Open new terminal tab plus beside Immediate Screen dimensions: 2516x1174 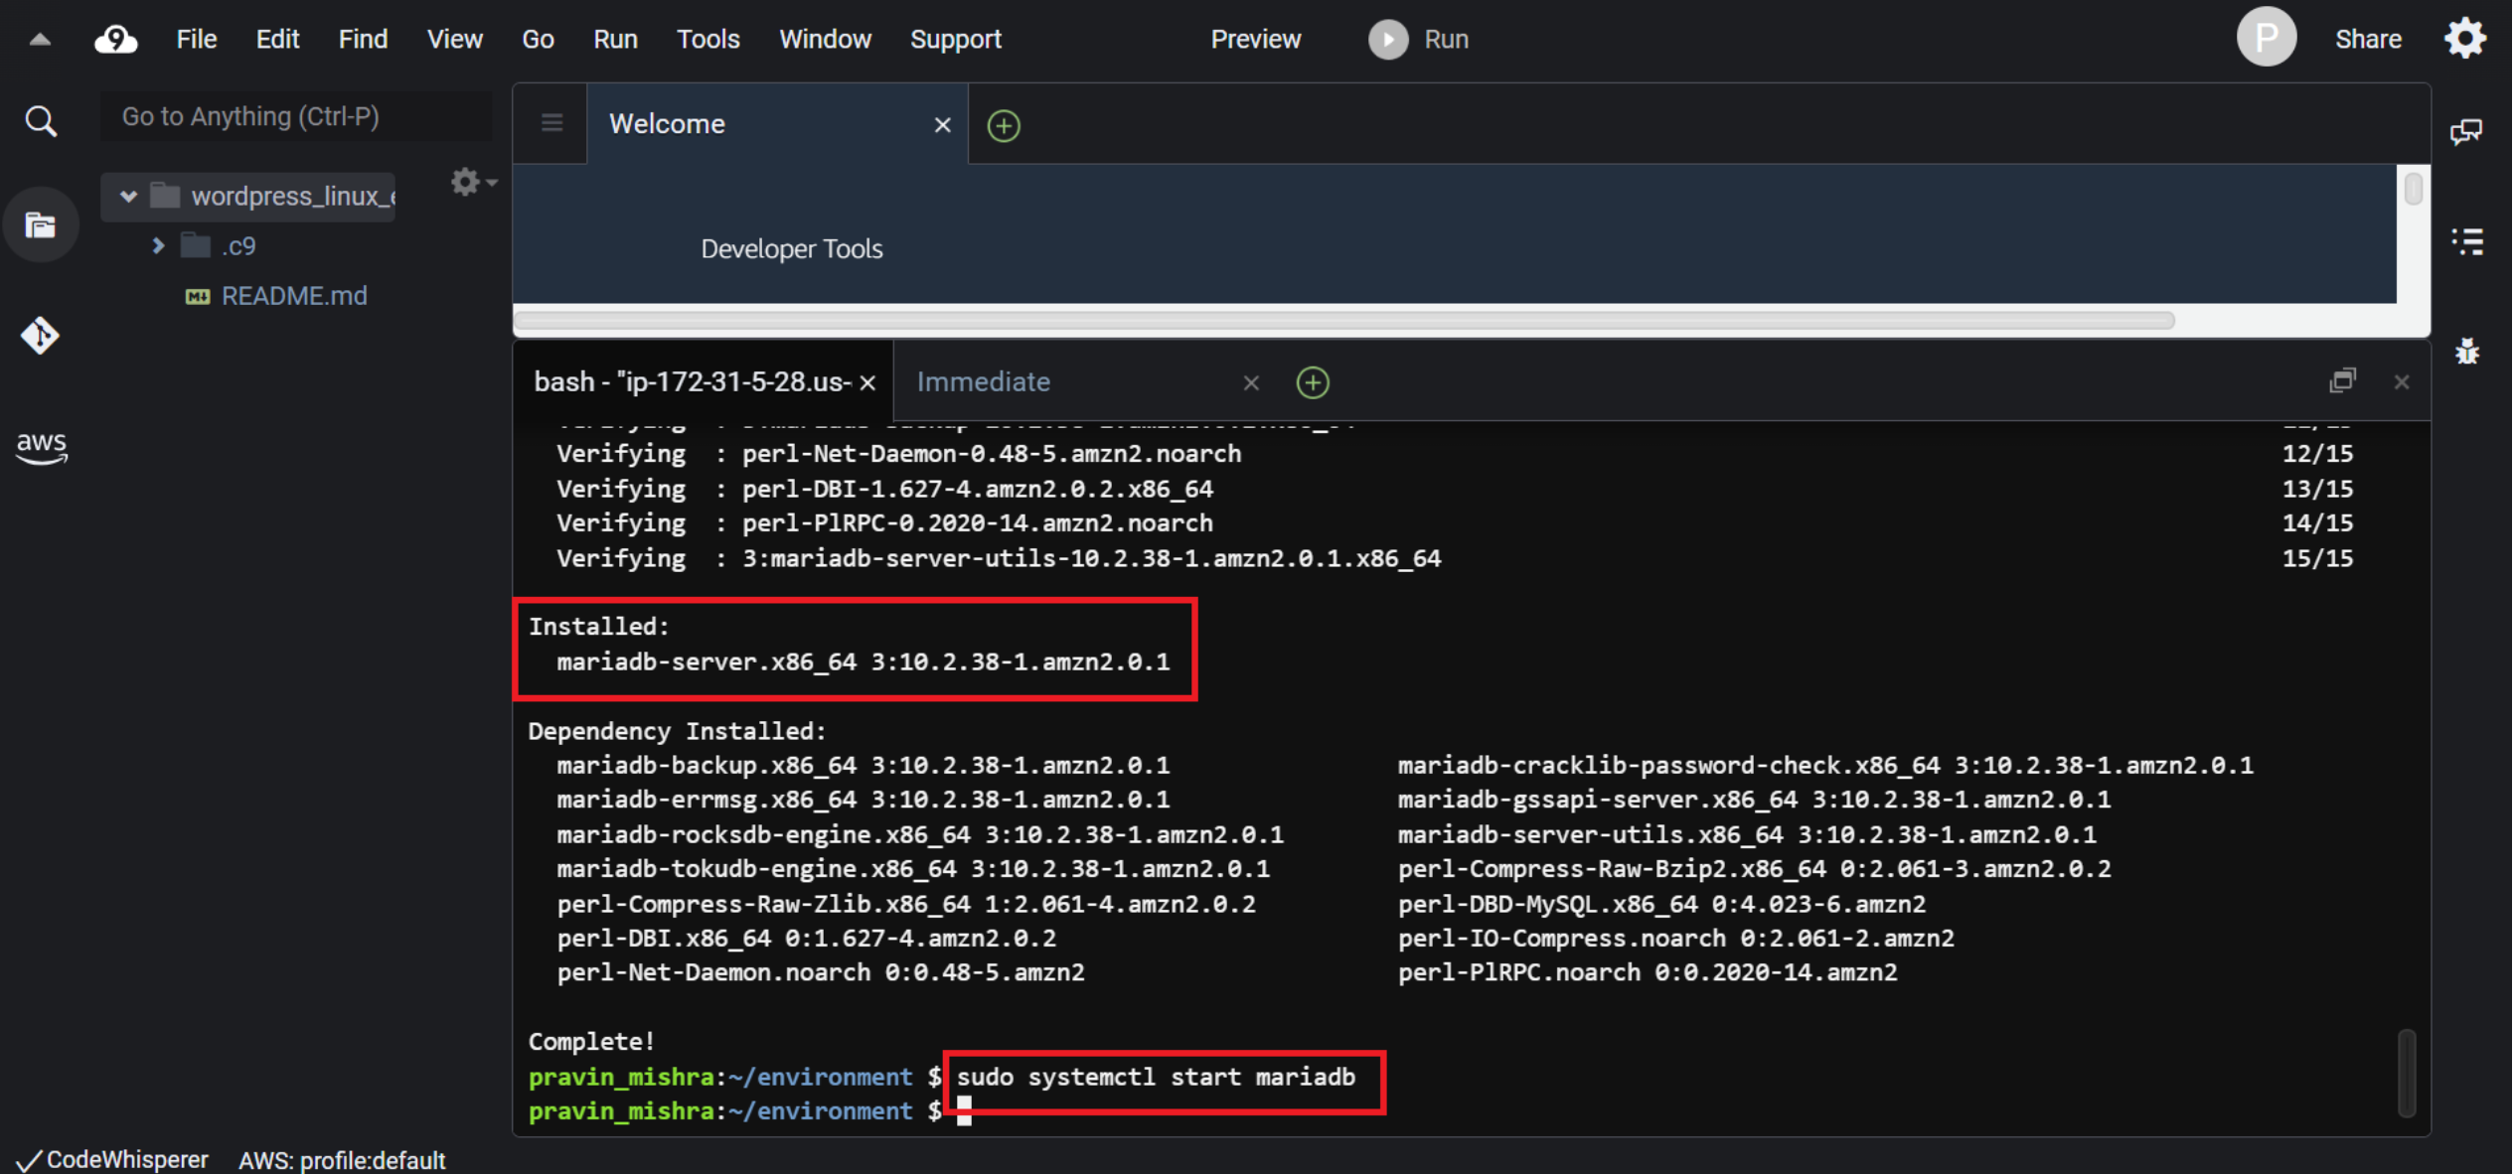point(1313,382)
